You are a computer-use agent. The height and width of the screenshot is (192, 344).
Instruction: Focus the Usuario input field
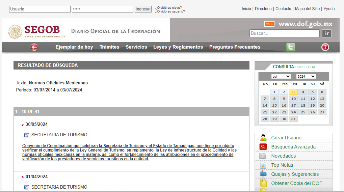pos(40,9)
